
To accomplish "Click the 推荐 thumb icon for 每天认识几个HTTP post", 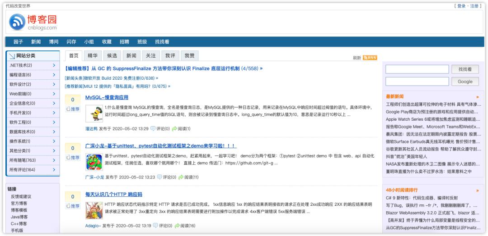I will point(69,206).
